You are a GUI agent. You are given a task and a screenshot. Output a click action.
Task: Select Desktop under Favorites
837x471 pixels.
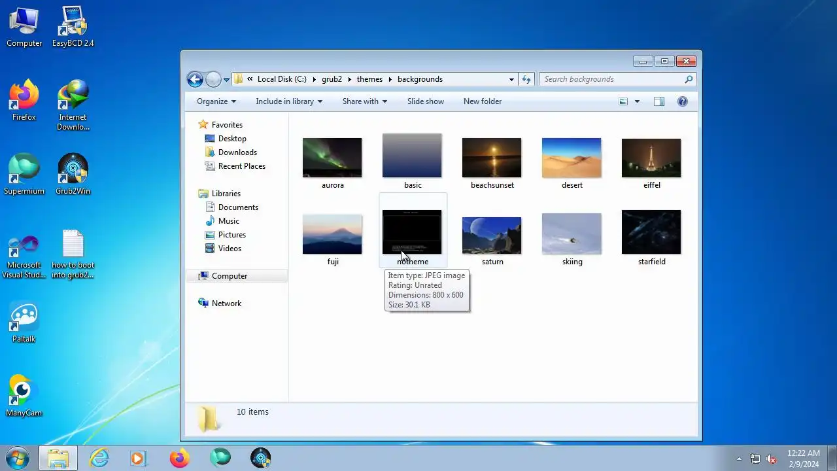coord(226,139)
